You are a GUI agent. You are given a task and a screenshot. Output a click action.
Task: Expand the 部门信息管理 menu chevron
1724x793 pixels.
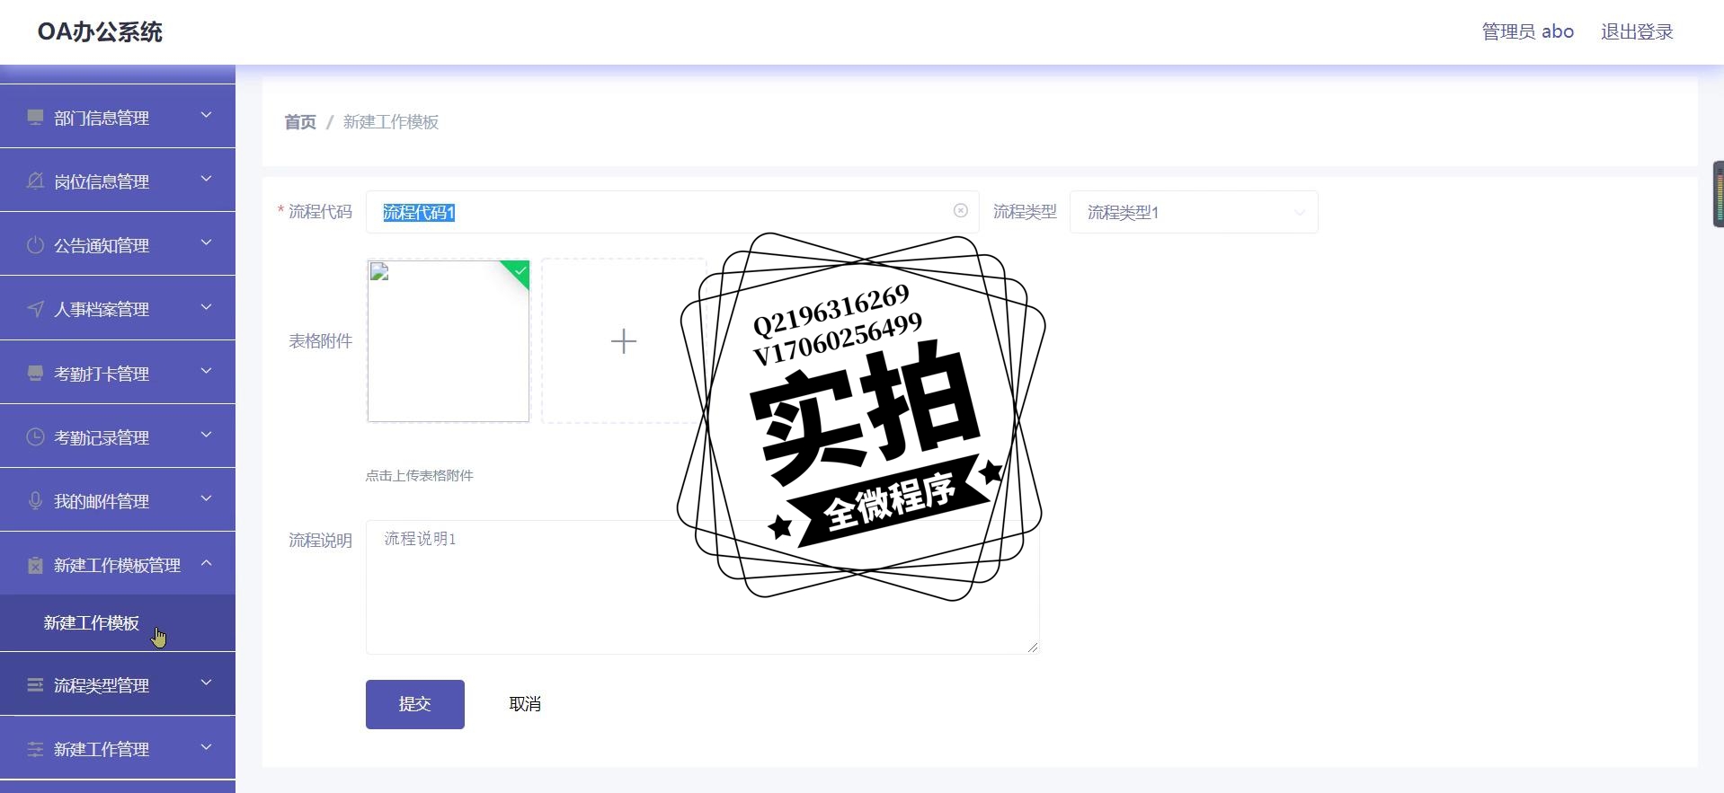(x=206, y=115)
